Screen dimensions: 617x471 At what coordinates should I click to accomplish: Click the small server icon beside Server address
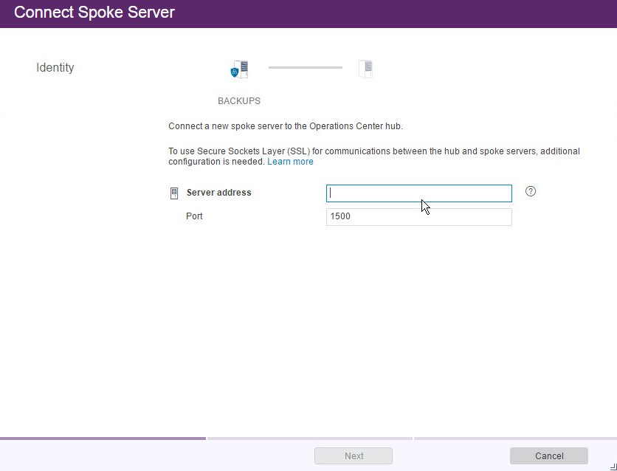(174, 193)
